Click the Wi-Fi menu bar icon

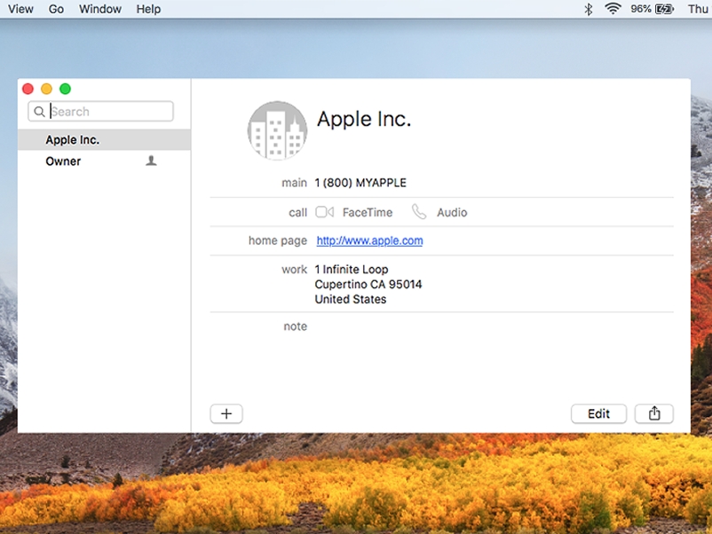click(x=613, y=9)
